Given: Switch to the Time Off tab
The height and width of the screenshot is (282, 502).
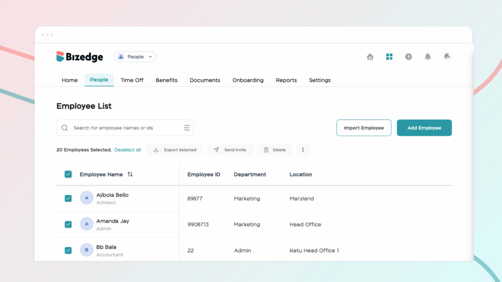Looking at the screenshot, I should coord(132,80).
